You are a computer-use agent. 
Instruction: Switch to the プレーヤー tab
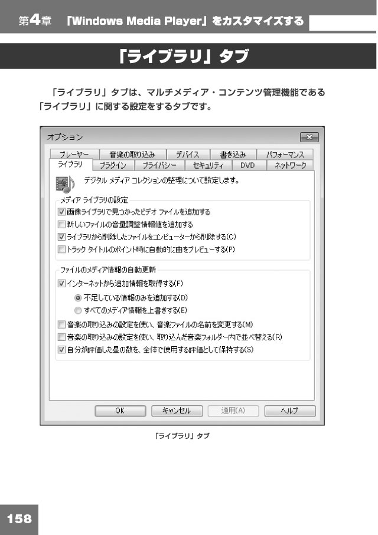point(74,155)
